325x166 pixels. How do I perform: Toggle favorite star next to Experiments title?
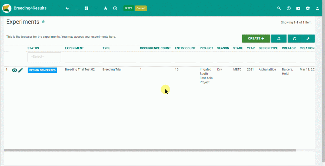coord(43,22)
